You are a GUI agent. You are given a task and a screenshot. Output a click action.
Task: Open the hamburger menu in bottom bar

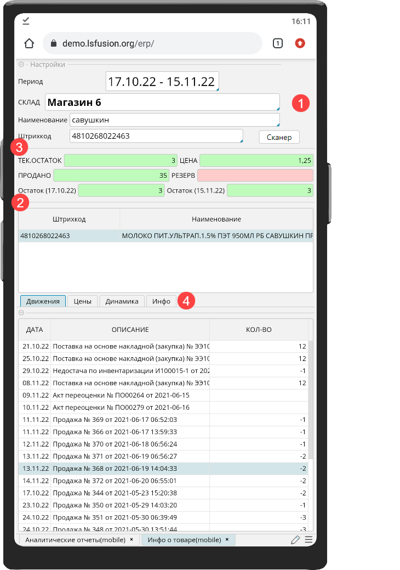click(308, 540)
